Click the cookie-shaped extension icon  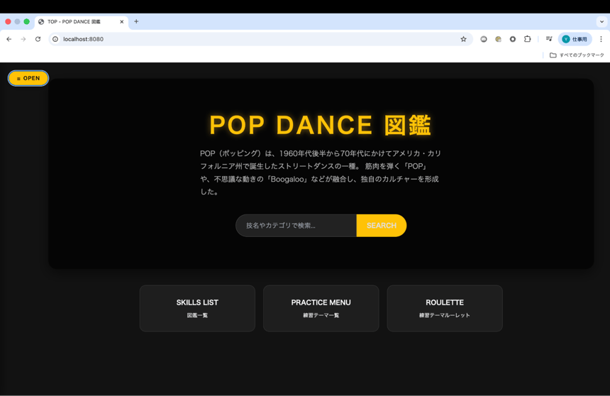click(x=498, y=39)
